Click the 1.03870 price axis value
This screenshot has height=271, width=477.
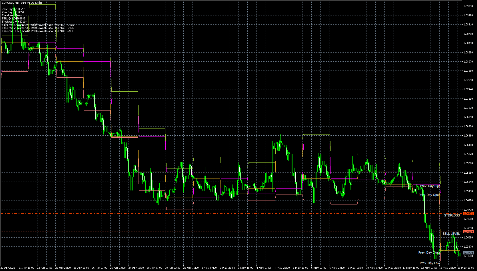tap(468, 246)
